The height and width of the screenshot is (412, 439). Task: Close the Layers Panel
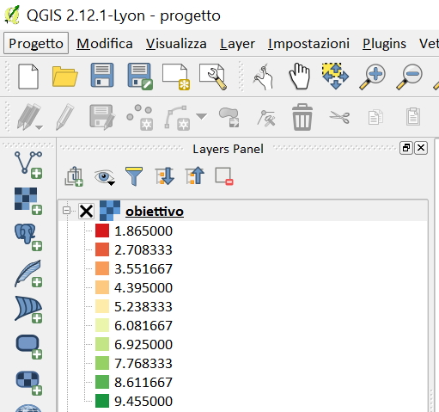pos(421,148)
